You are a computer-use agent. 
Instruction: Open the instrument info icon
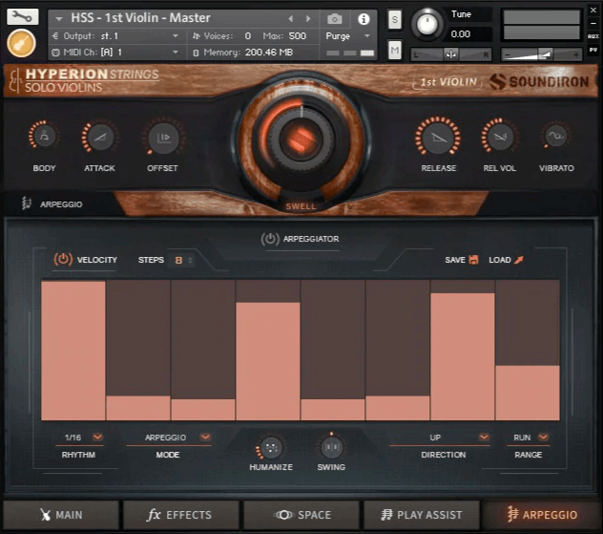[364, 19]
